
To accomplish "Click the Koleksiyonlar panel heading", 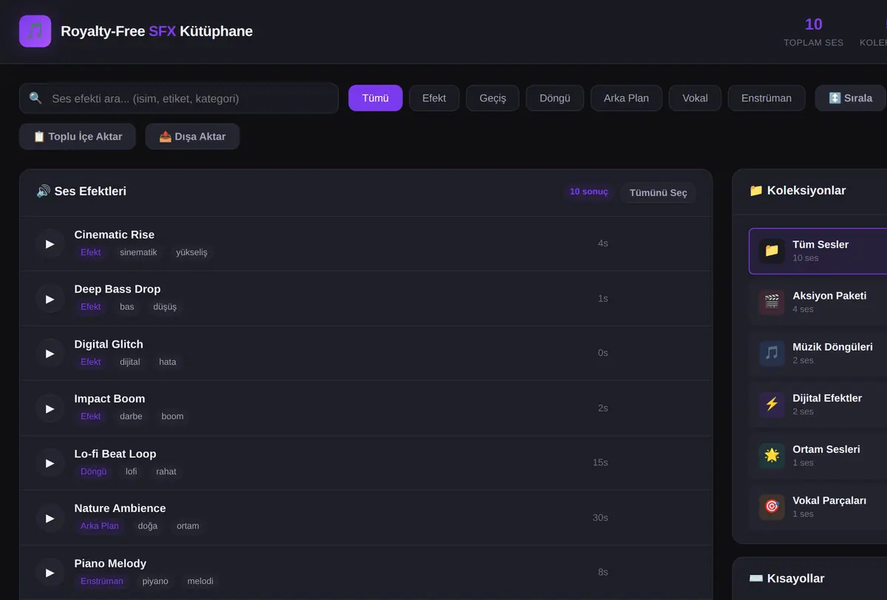I will tap(798, 191).
